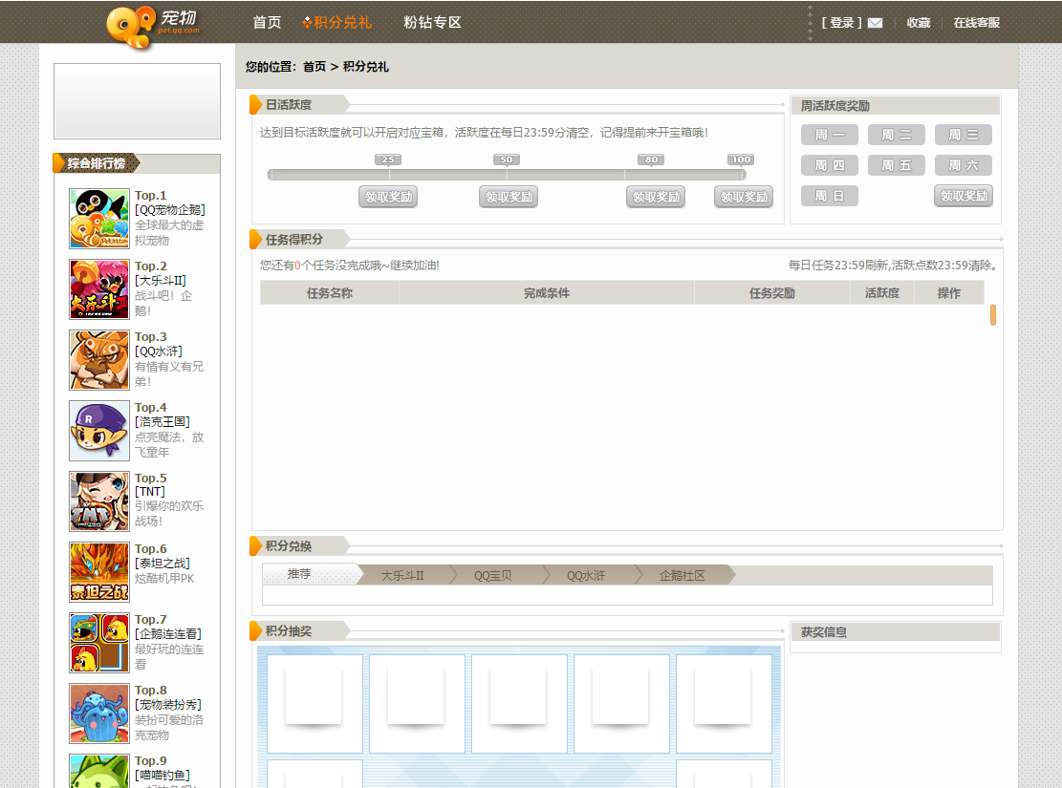Click the [大乐斗II] title text
This screenshot has height=788, width=1062.
coord(161,280)
